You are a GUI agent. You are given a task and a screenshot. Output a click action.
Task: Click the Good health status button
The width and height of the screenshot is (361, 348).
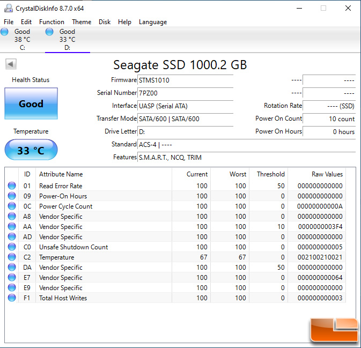pos(31,103)
